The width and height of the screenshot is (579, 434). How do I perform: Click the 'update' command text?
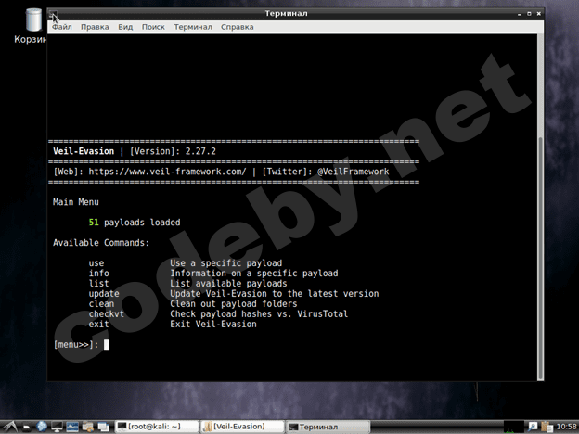pyautogui.click(x=104, y=294)
